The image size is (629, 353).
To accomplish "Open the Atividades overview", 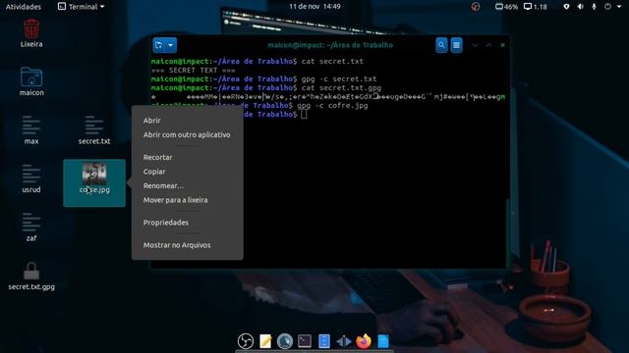I will 24,7.
